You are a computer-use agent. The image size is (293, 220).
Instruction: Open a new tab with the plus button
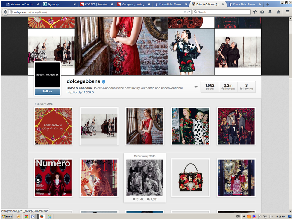268,4
